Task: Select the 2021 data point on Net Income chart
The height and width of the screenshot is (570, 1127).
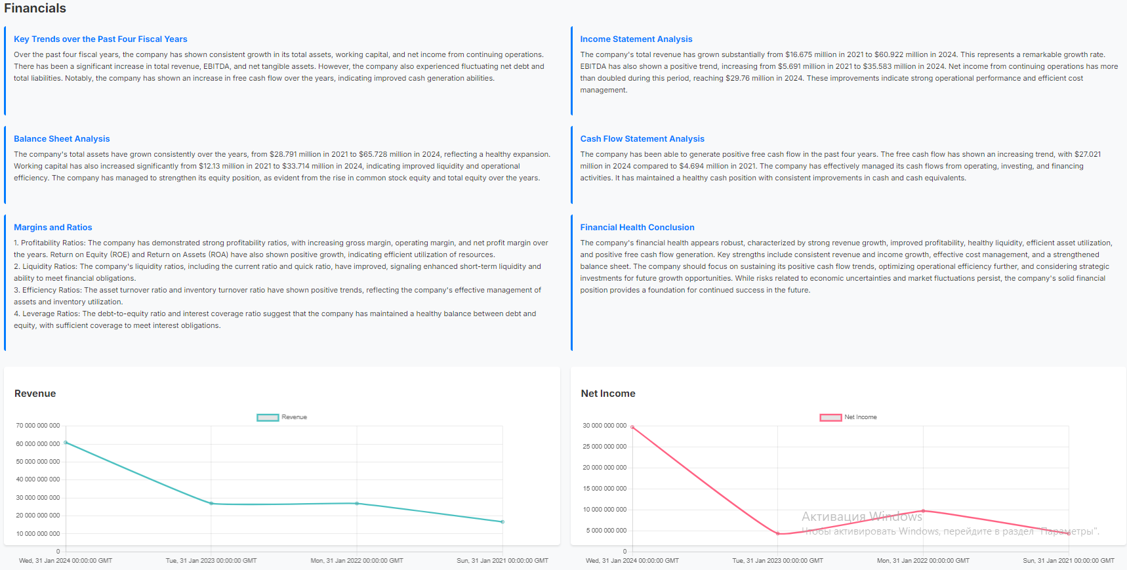Action: 1069,534
